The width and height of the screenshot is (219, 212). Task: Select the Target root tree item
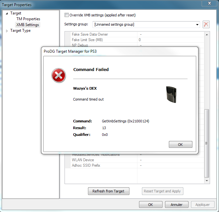pos(16,13)
